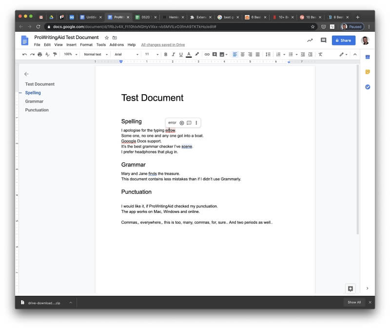Set left text alignment
The height and width of the screenshot is (329, 390).
[235, 54]
